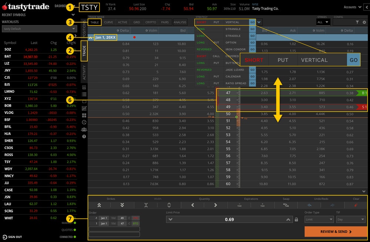Open the ANALYSIS tab

(180, 22)
